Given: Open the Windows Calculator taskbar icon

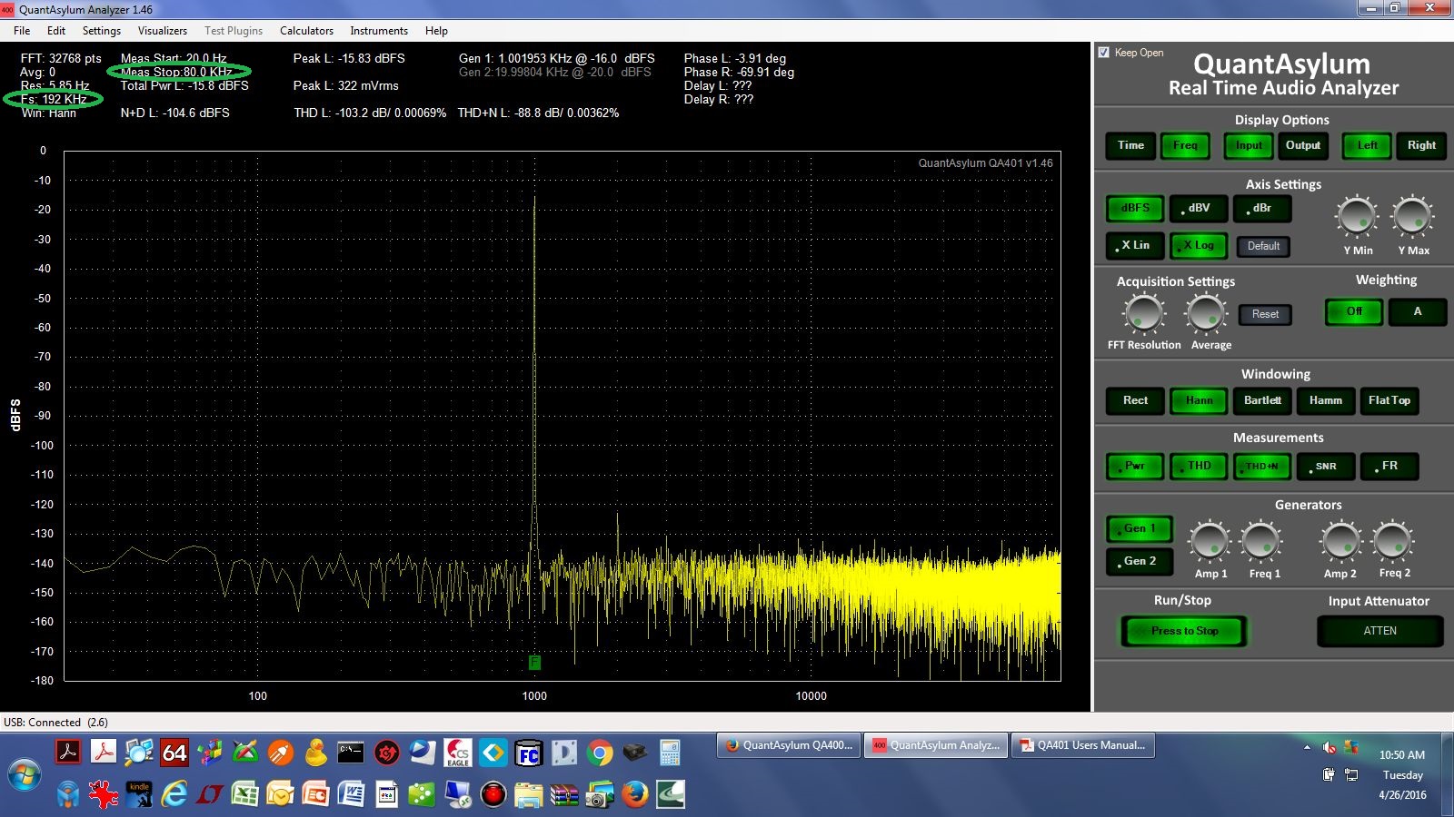Looking at the screenshot, I should tap(670, 753).
